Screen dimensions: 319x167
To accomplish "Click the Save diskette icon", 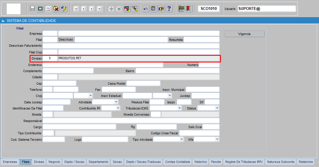I will coord(33,9).
